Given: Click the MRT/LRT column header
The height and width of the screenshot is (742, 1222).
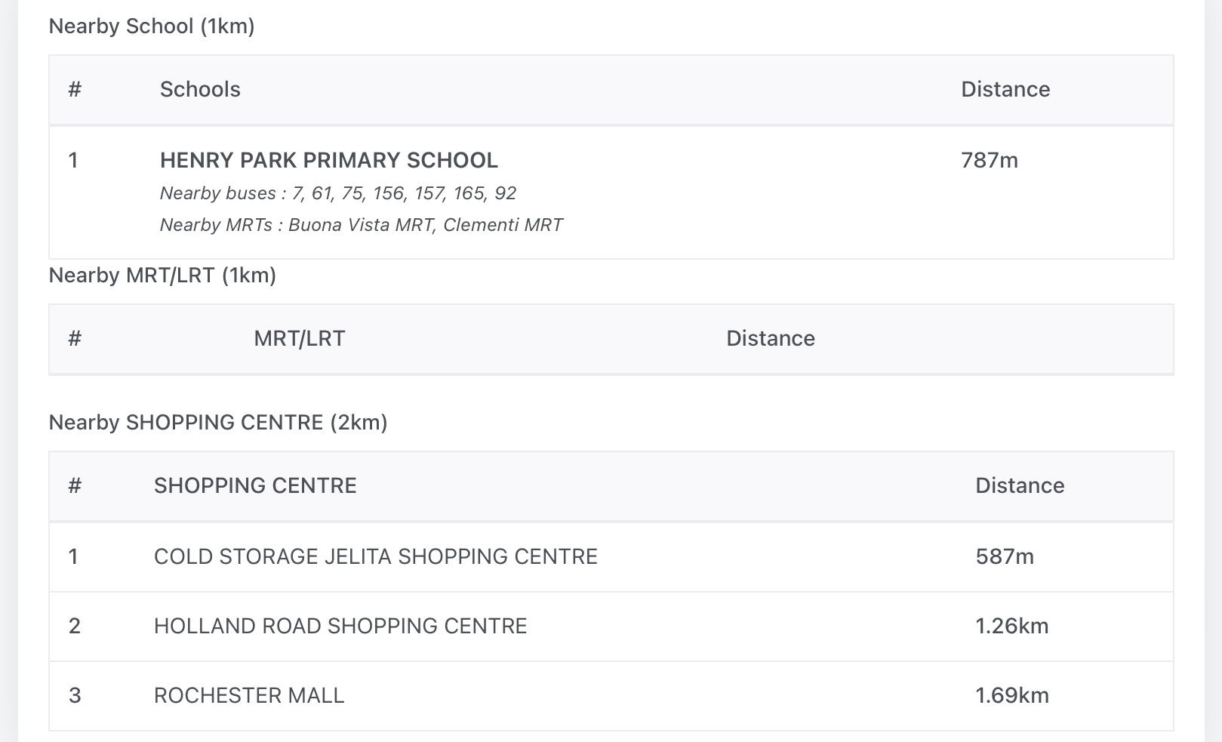Looking at the screenshot, I should coord(299,339).
